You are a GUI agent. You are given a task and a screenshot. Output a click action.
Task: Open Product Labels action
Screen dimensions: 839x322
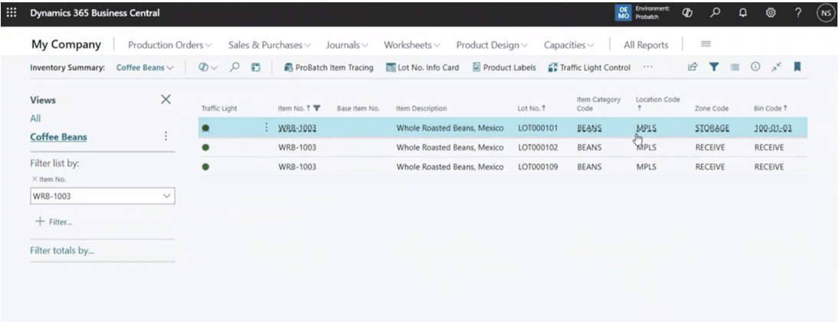(x=504, y=68)
